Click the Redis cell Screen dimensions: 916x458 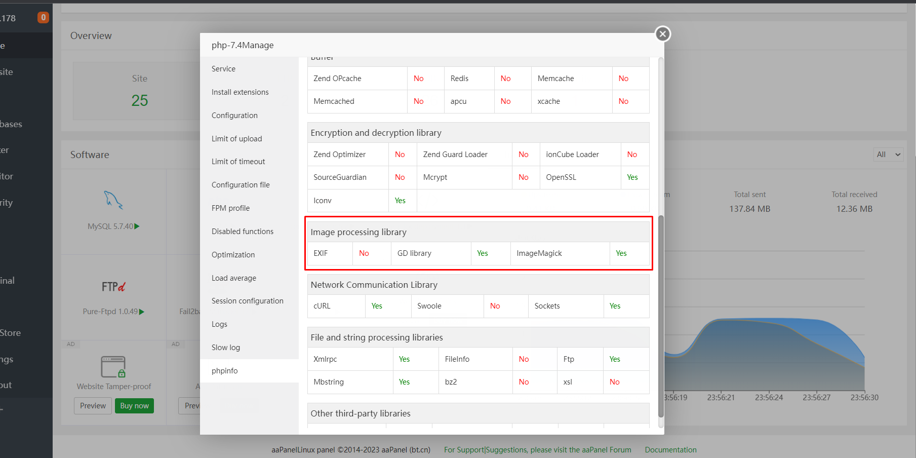click(x=469, y=79)
